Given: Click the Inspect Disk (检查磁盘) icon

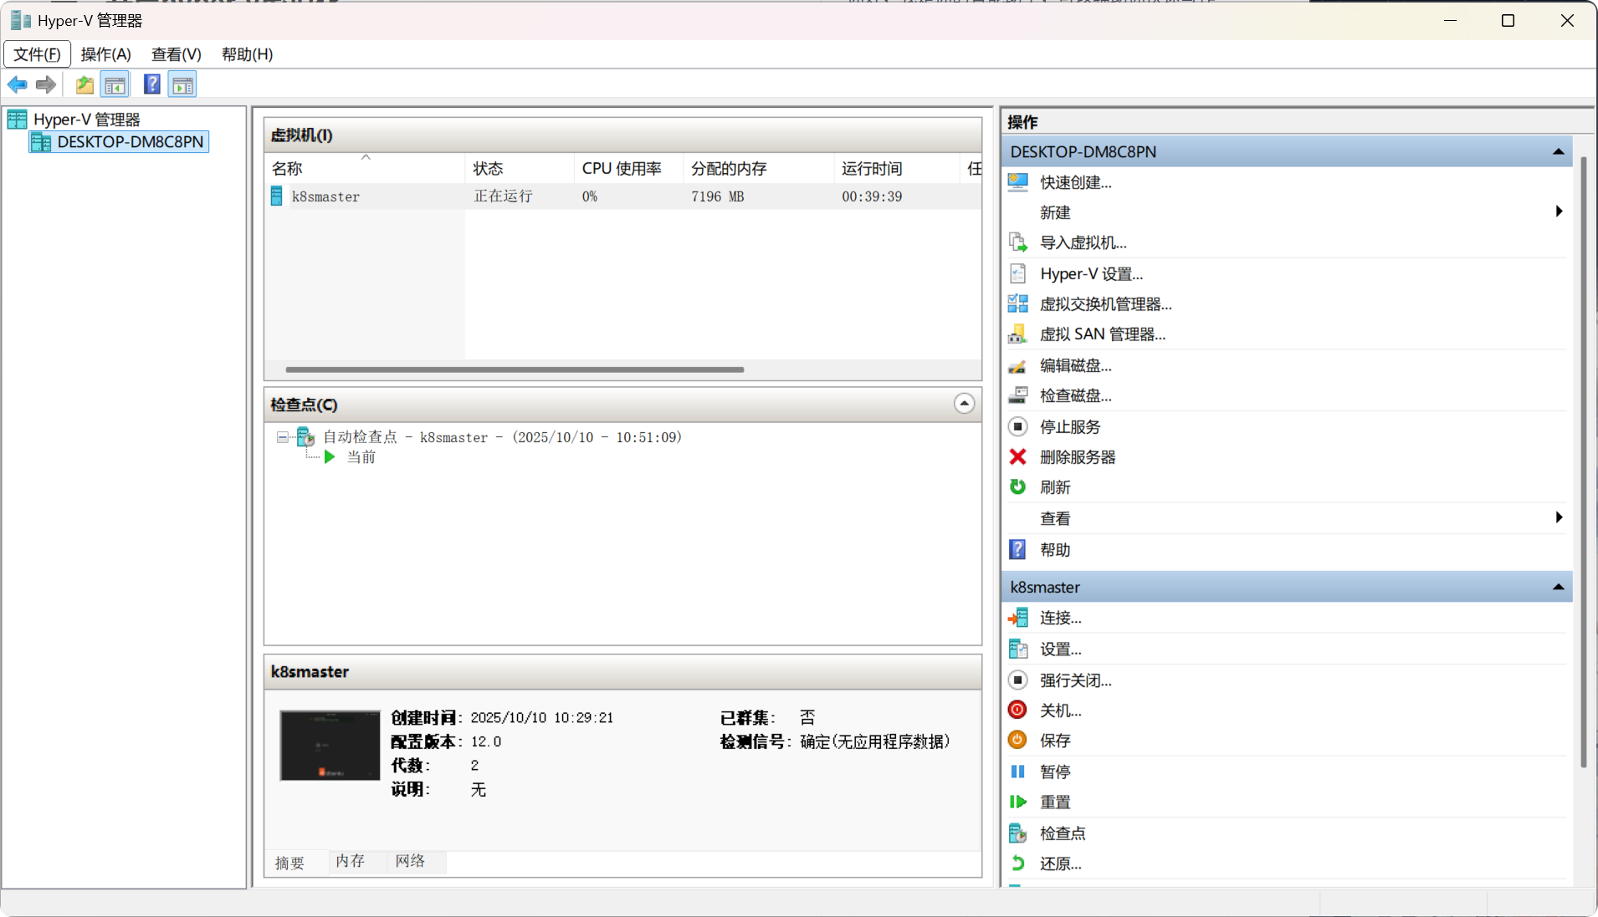Looking at the screenshot, I should (x=1017, y=395).
